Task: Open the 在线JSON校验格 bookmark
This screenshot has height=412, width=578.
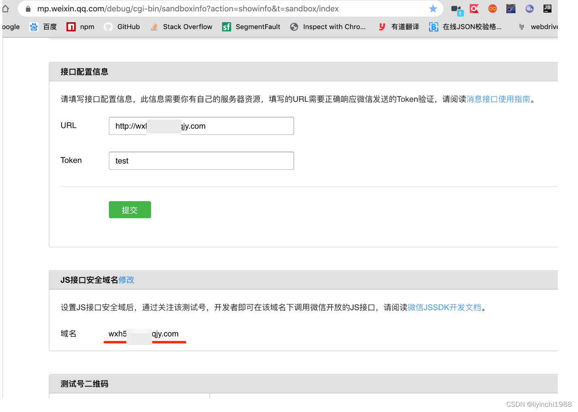Action: (465, 27)
